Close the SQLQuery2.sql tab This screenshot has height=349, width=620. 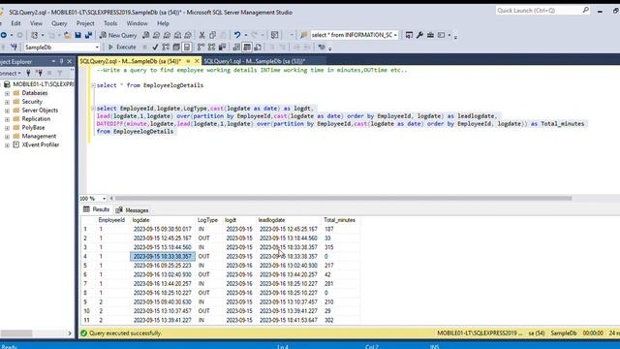pyautogui.click(x=197, y=61)
